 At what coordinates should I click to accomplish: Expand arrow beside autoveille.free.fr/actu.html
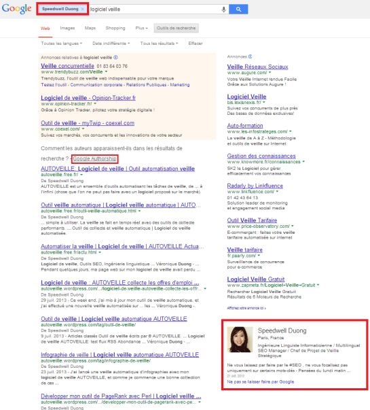100,252
